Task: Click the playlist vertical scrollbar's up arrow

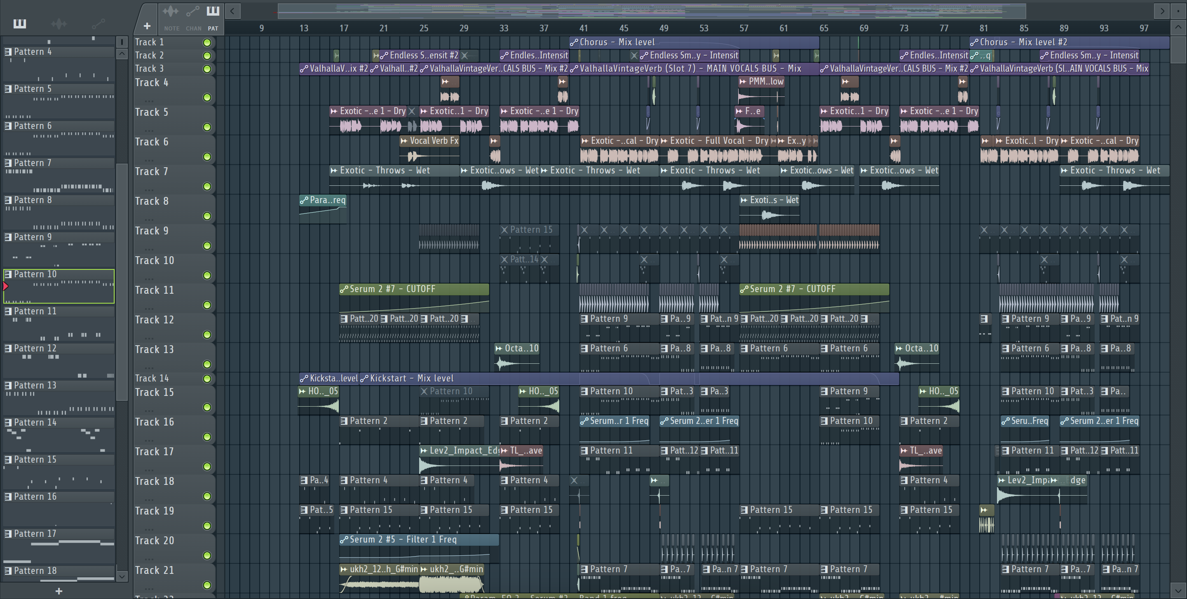Action: 1178,27
